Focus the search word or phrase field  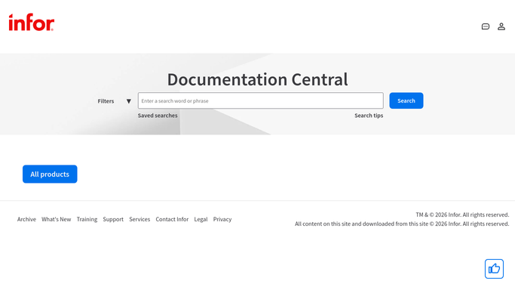coord(260,100)
